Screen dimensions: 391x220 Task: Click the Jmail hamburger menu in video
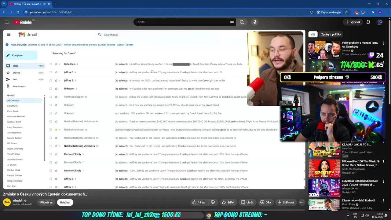tap(9, 35)
